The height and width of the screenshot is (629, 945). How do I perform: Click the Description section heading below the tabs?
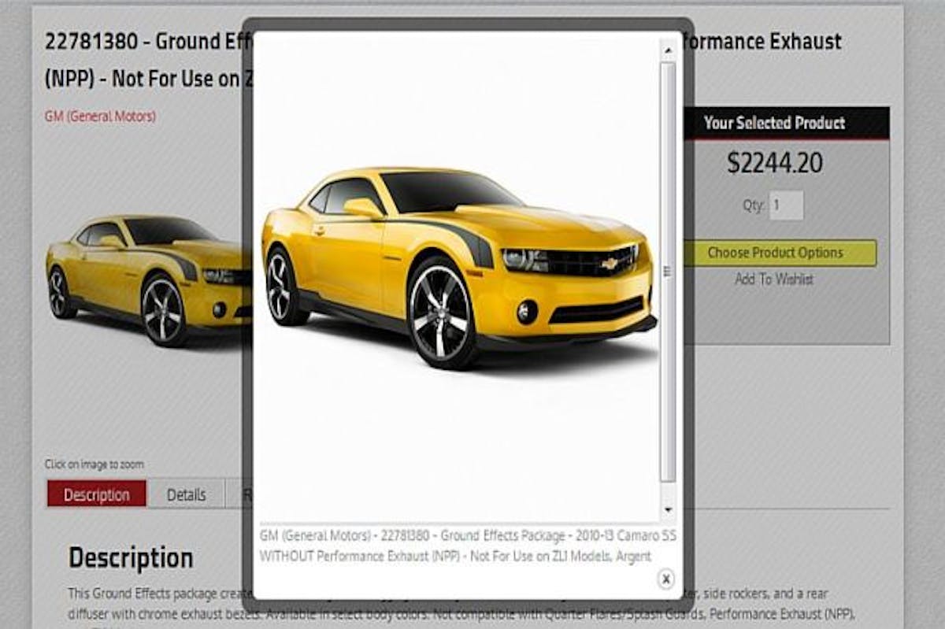(130, 557)
